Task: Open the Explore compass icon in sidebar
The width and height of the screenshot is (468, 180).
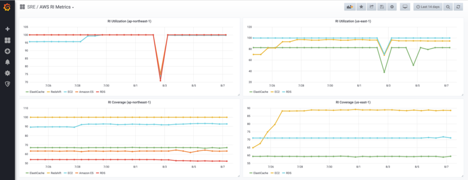Action: [x=7, y=51]
